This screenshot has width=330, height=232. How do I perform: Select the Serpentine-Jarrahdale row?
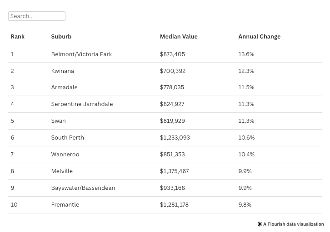82,104
